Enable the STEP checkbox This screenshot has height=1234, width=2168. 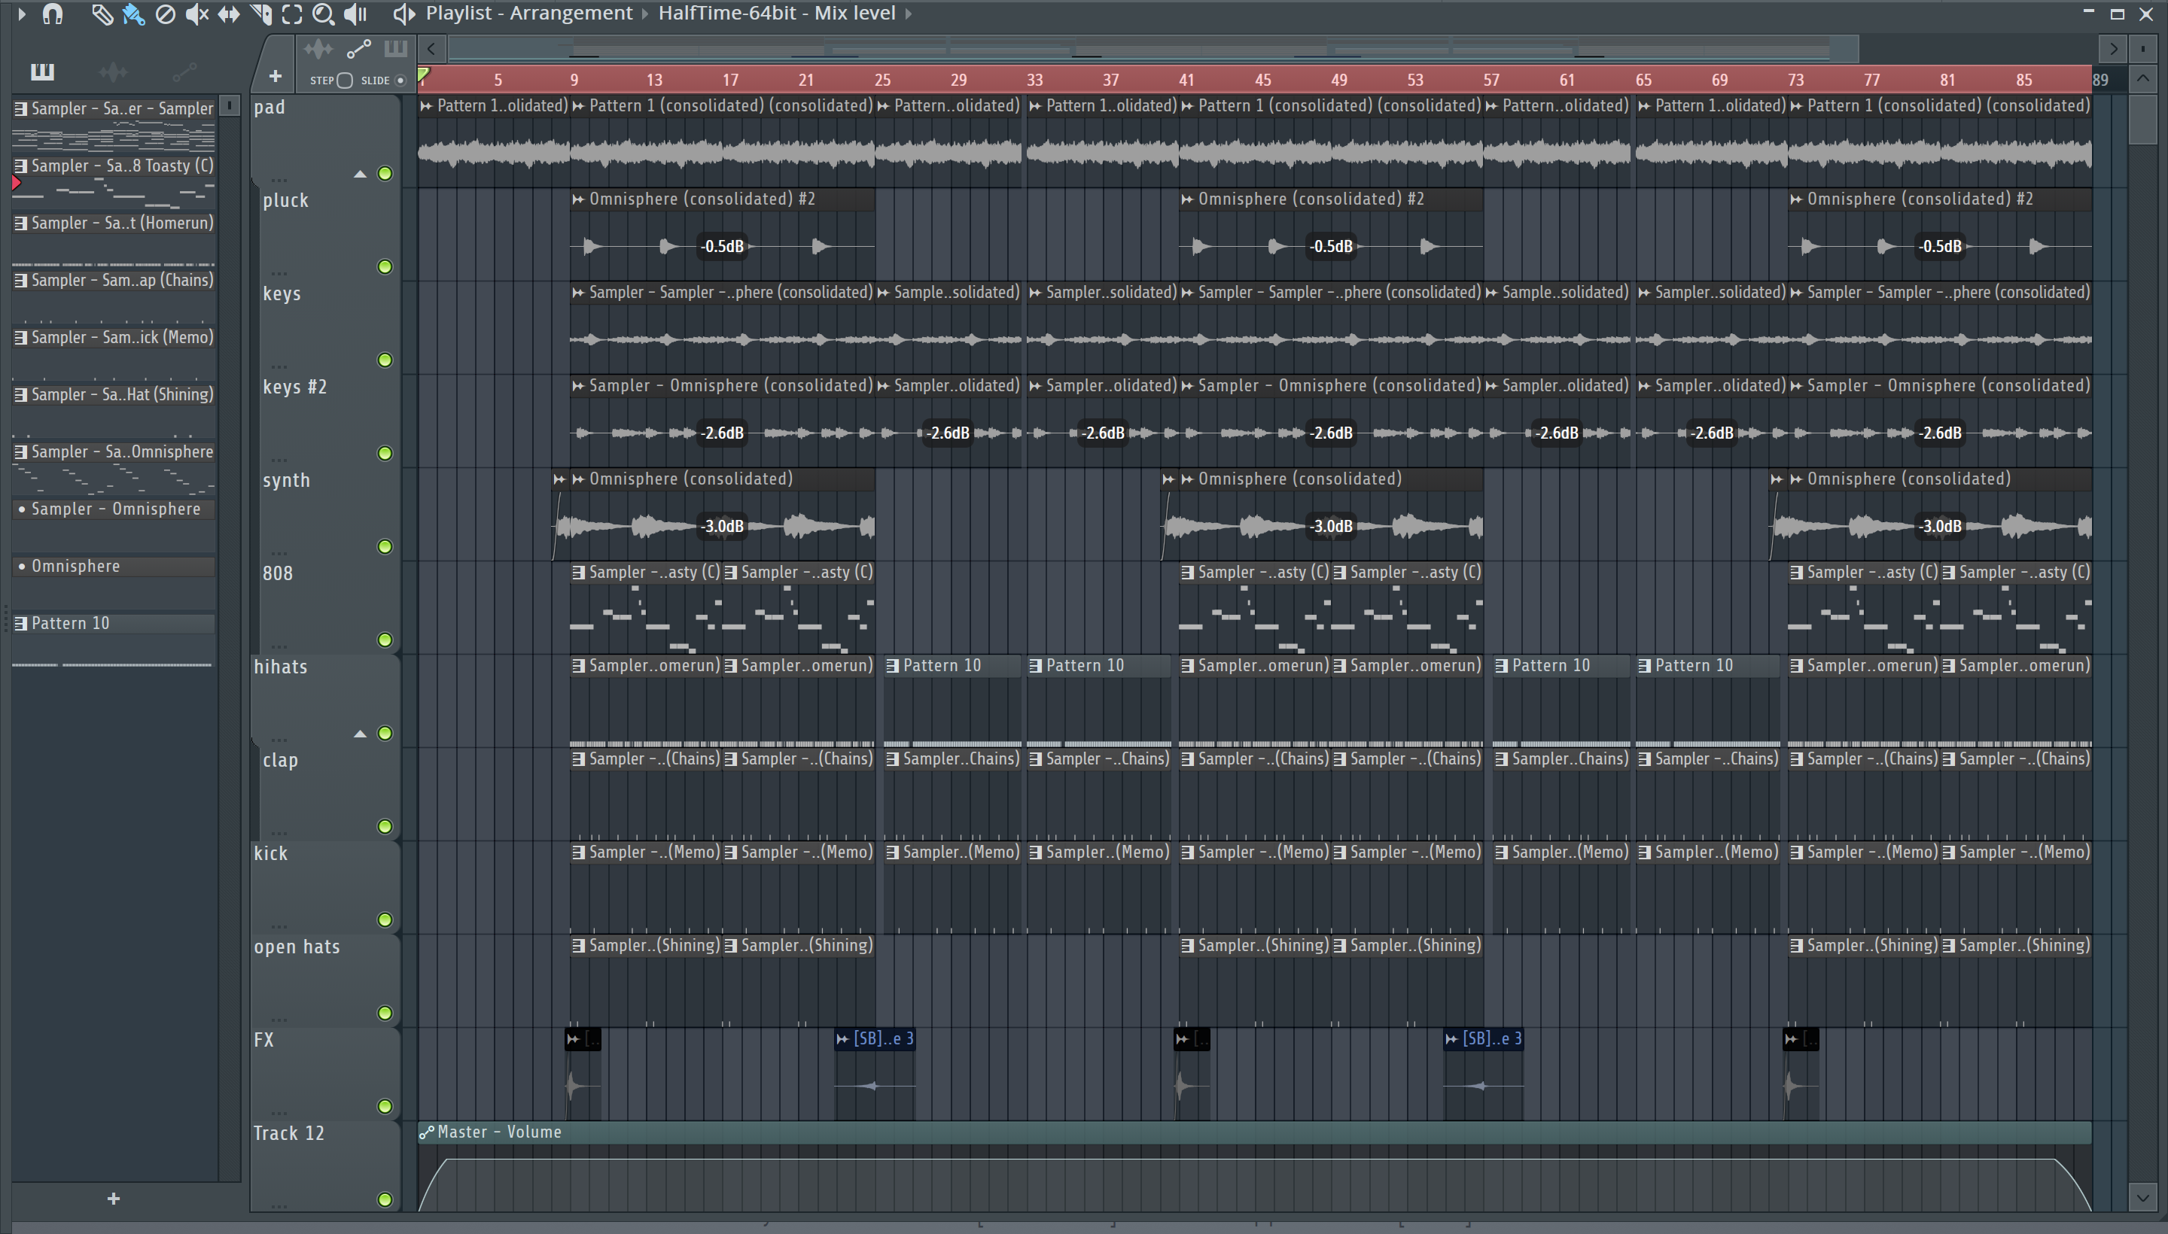click(344, 81)
